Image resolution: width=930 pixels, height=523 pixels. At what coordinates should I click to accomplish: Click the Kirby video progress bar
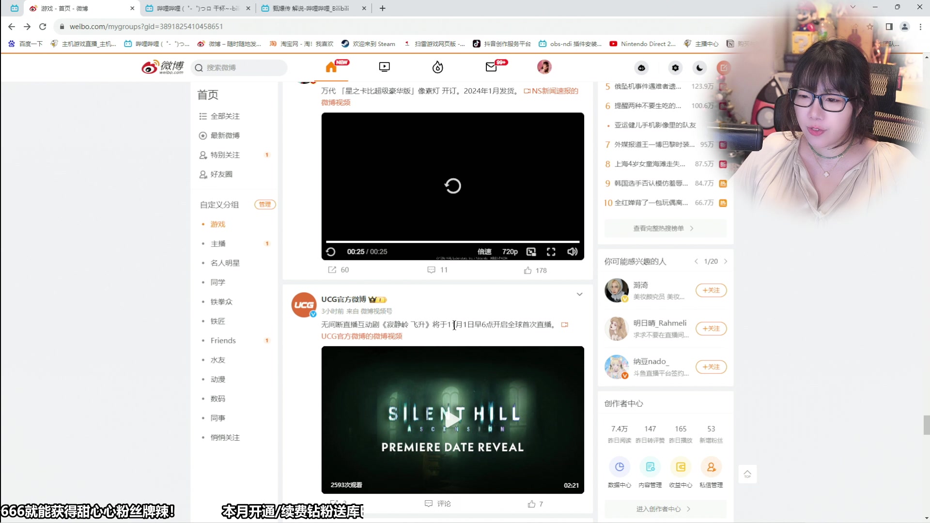click(453, 241)
